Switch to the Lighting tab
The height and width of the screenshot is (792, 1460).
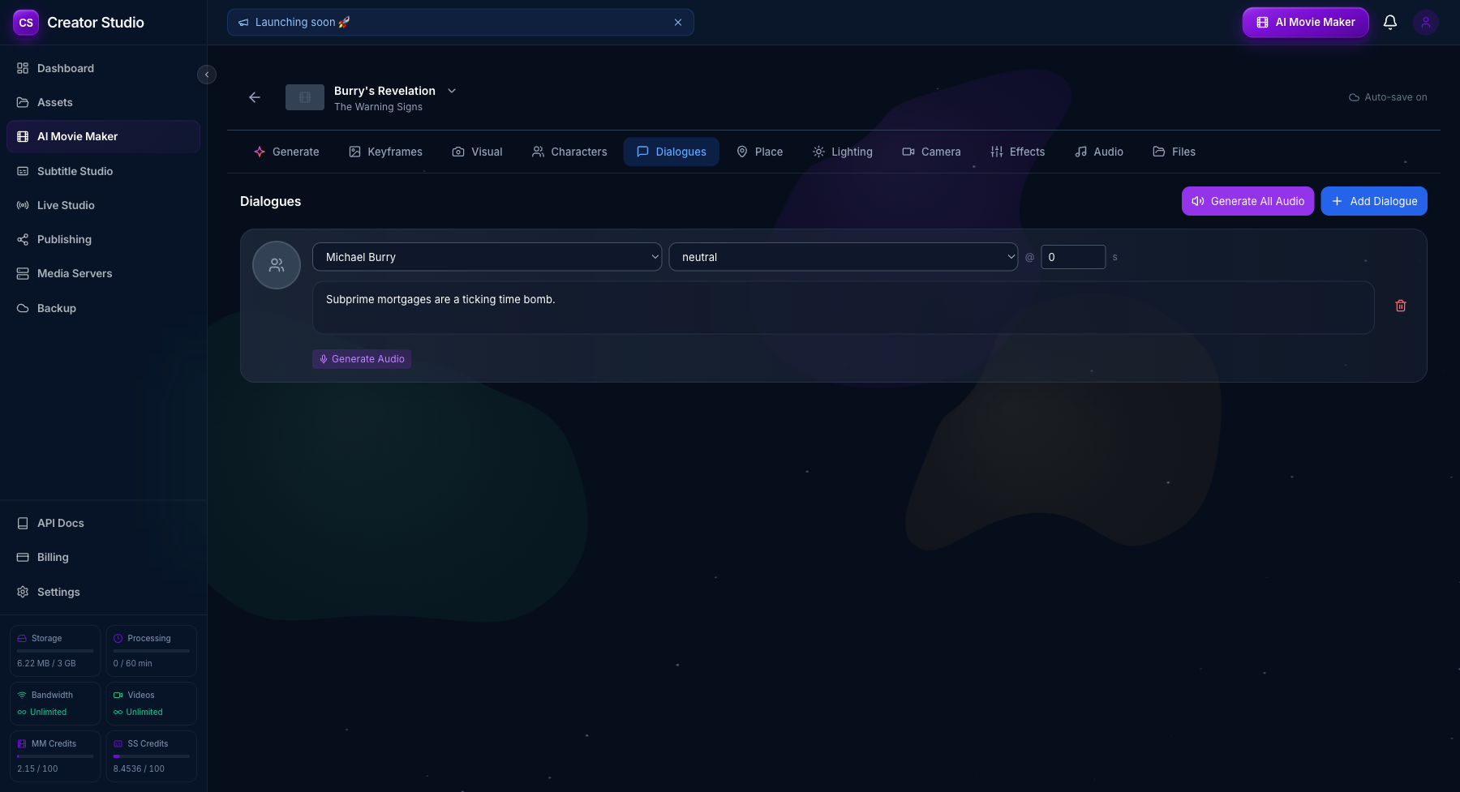(x=843, y=152)
